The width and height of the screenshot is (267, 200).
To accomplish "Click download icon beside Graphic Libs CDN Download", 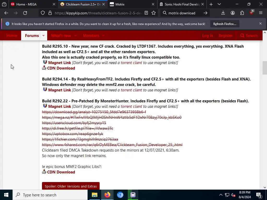I will [x=44, y=172].
